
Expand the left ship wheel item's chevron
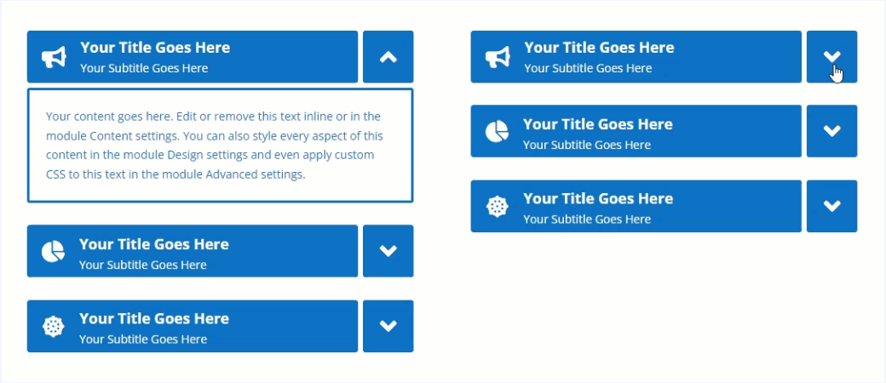point(388,326)
